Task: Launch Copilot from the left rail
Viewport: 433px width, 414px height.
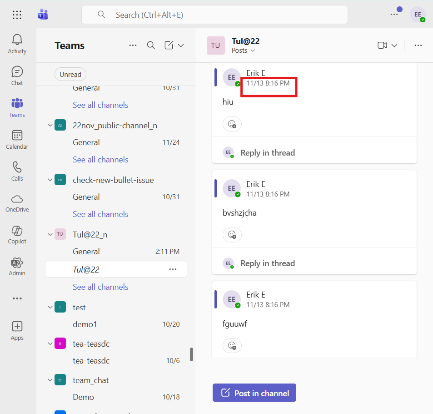Action: [x=17, y=235]
